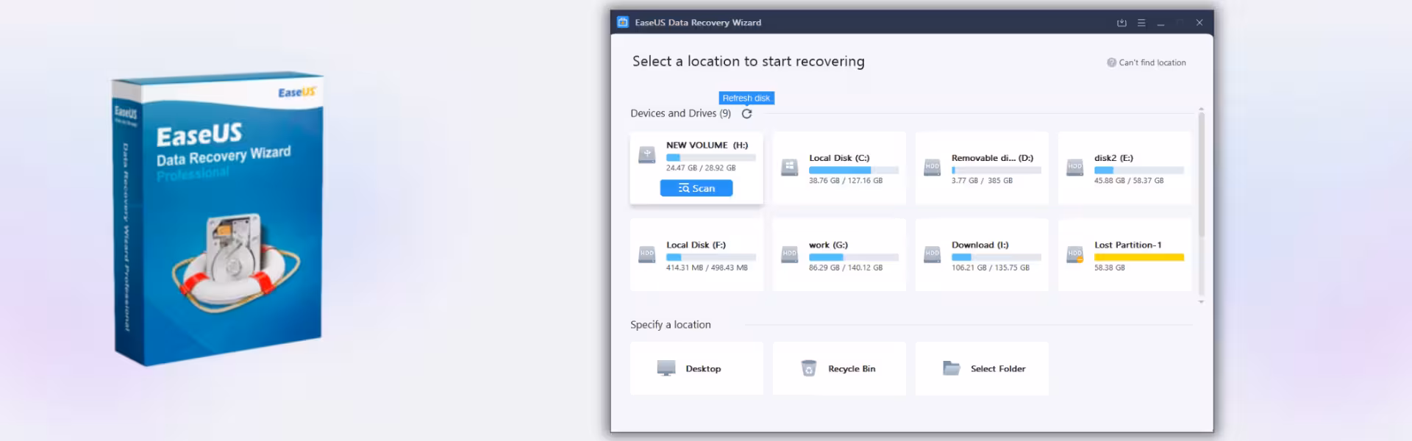Click the 45.88 GB / 58.37 GB size text

(1129, 181)
